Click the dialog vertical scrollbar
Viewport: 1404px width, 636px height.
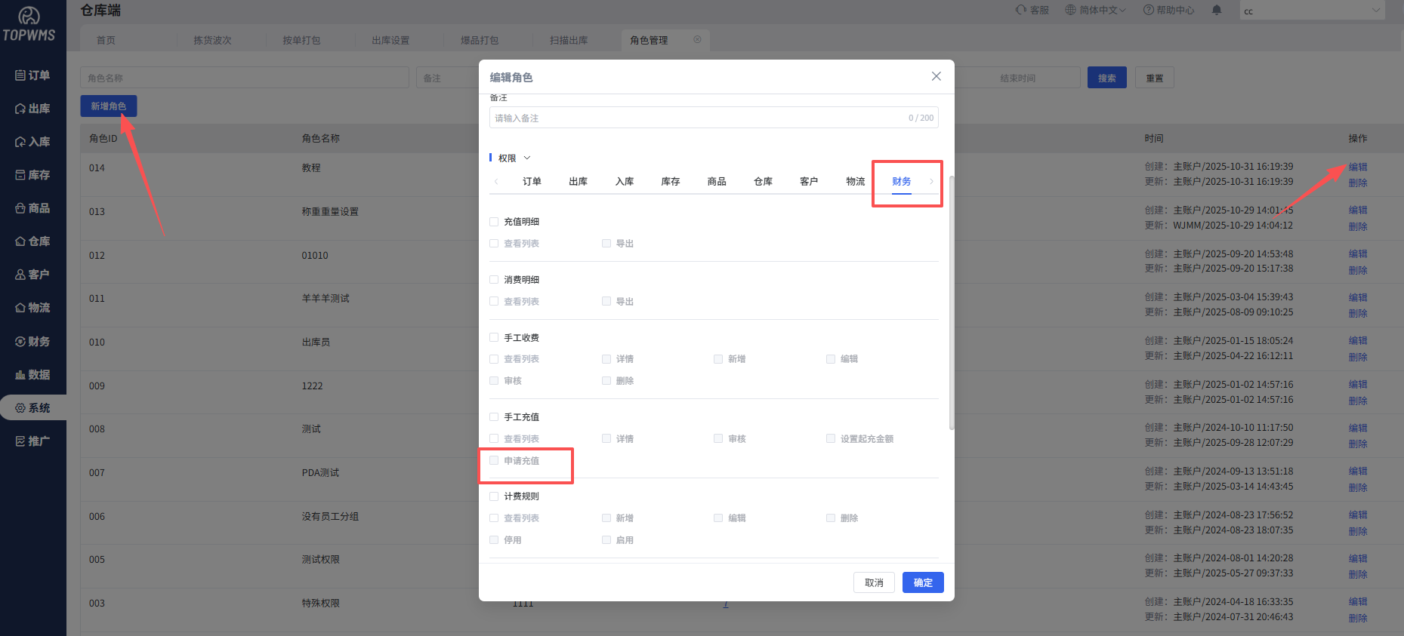click(952, 302)
